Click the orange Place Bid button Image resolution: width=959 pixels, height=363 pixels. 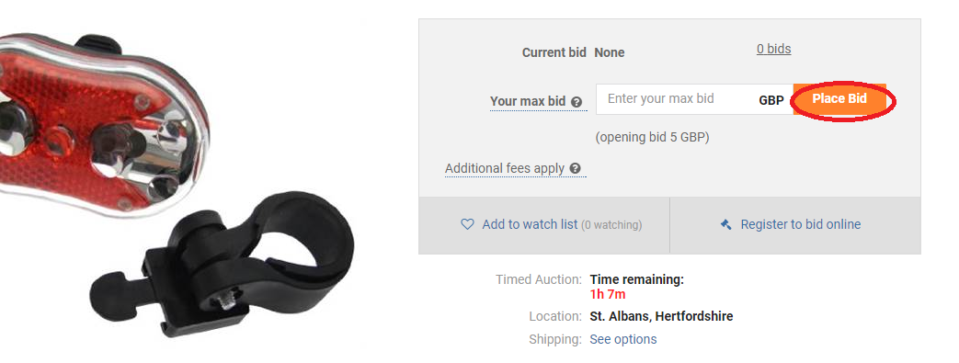point(839,99)
